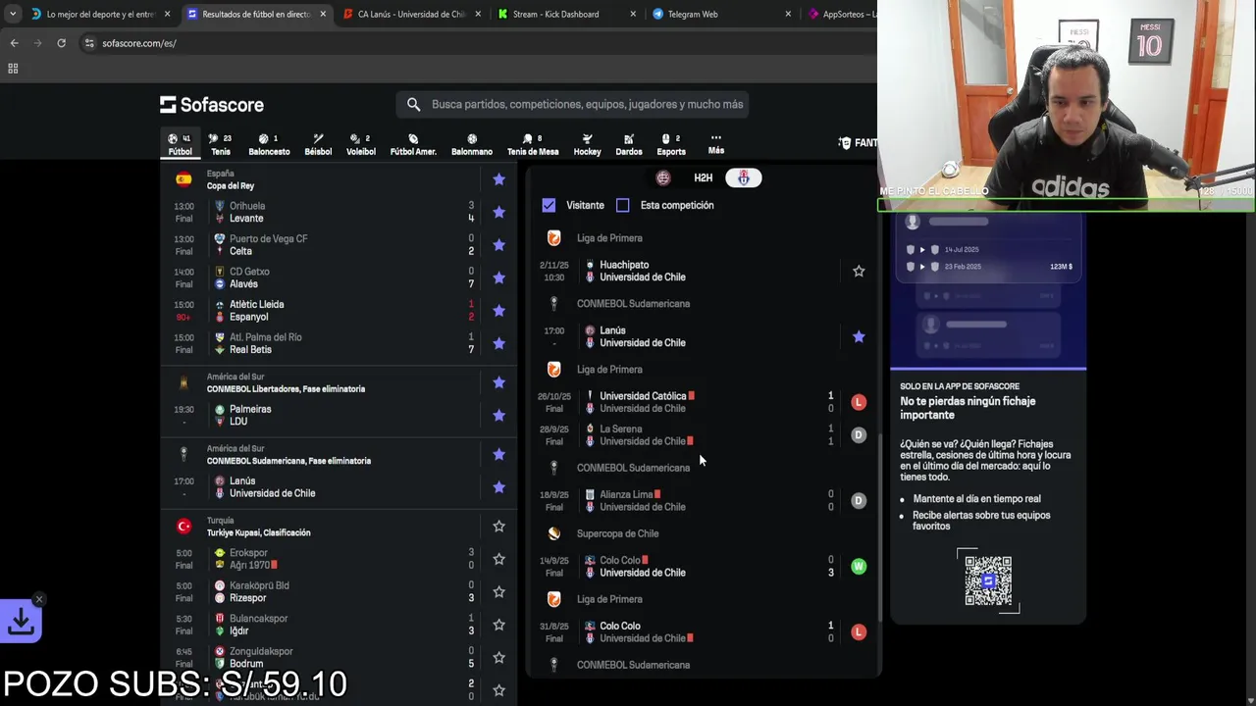The image size is (1256, 706).
Task: Click the Turkey flag icon
Action: click(x=183, y=527)
